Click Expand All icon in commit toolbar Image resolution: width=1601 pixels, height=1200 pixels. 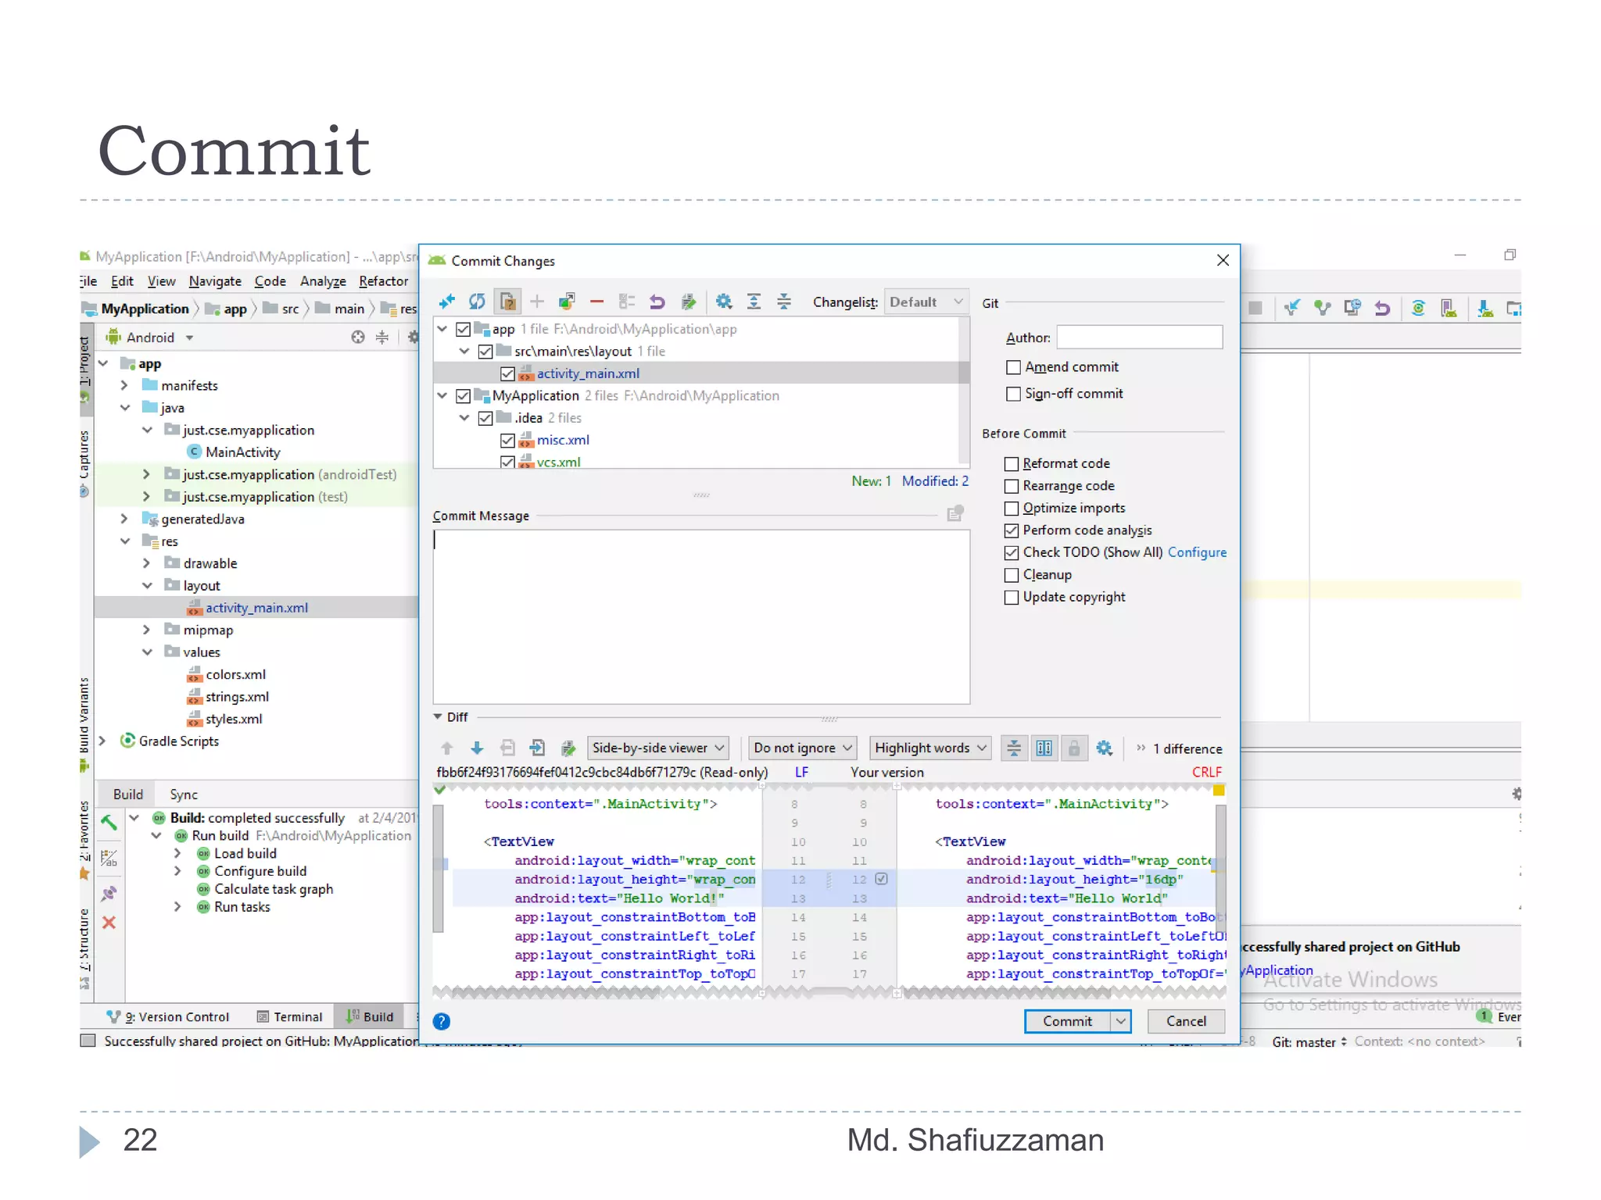(x=754, y=302)
